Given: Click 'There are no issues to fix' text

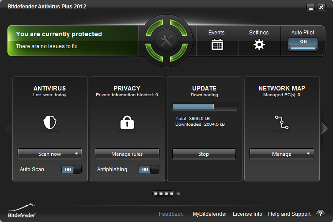Looking at the screenshot, I should click(46, 46).
